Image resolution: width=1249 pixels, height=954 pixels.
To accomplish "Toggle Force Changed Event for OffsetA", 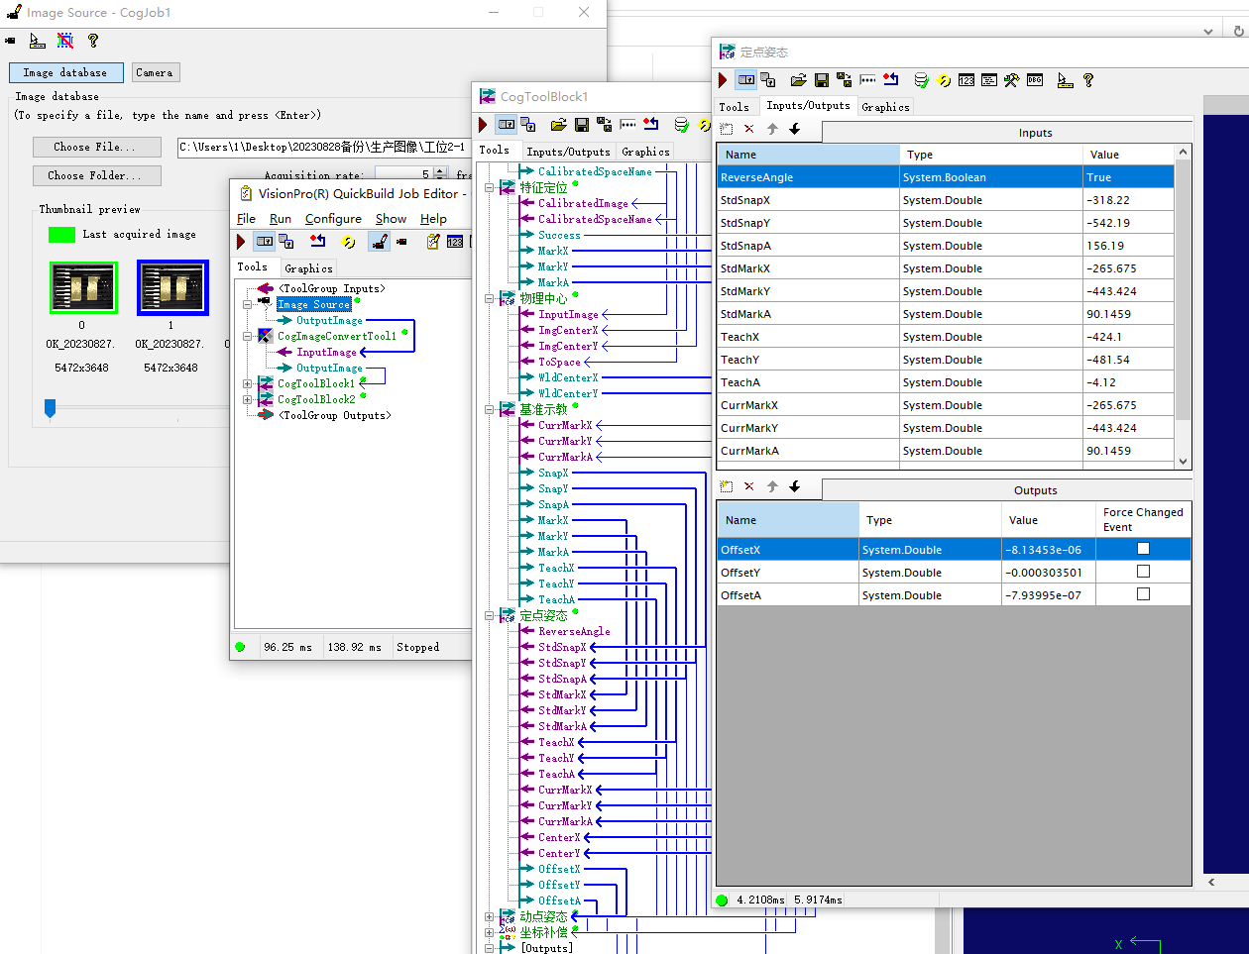I will click(1143, 594).
